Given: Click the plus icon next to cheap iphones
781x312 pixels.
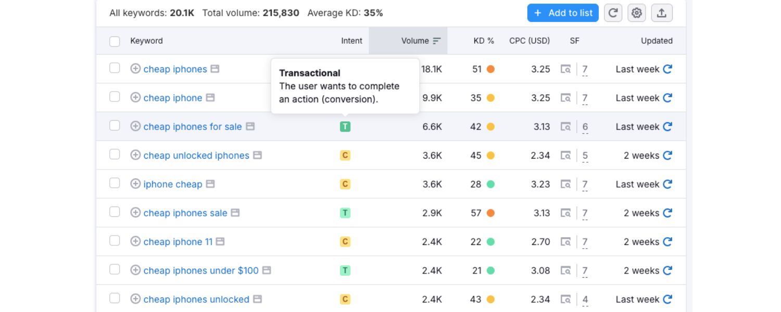Looking at the screenshot, I should click(x=135, y=69).
